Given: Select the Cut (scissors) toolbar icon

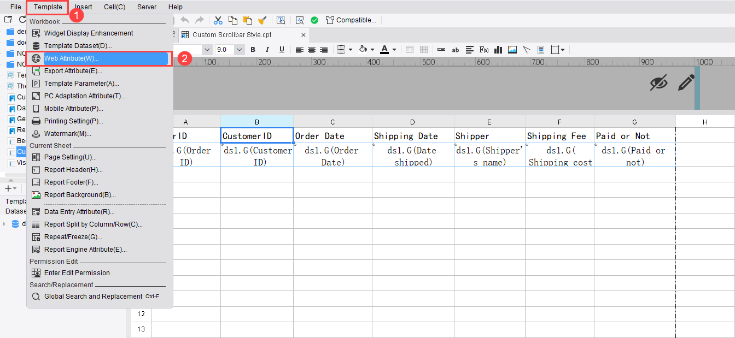Looking at the screenshot, I should tap(218, 20).
